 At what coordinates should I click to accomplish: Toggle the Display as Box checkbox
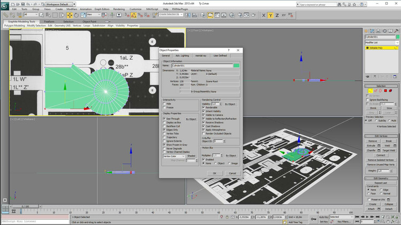(x=164, y=122)
